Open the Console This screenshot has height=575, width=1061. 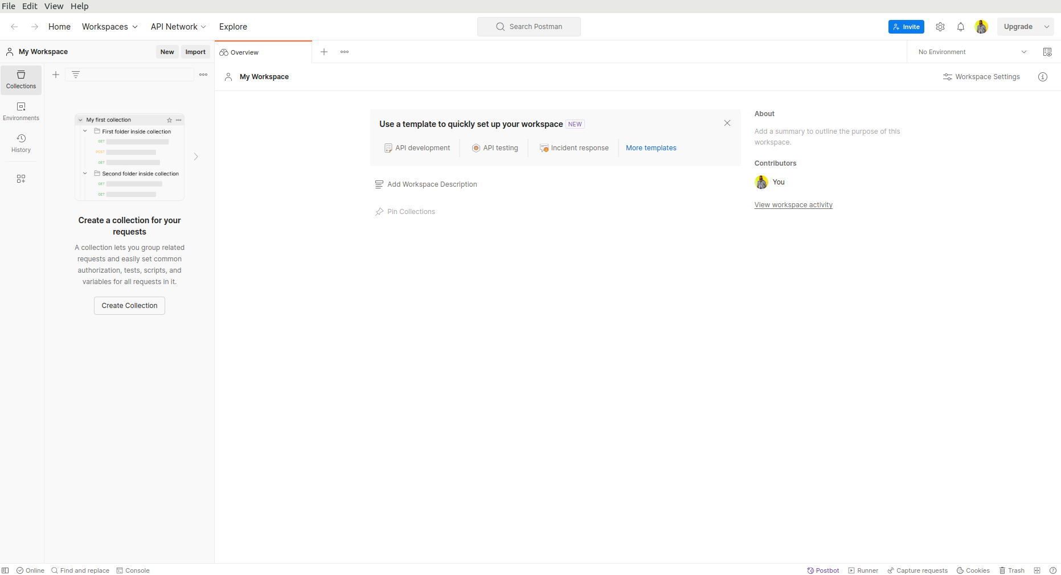point(133,570)
